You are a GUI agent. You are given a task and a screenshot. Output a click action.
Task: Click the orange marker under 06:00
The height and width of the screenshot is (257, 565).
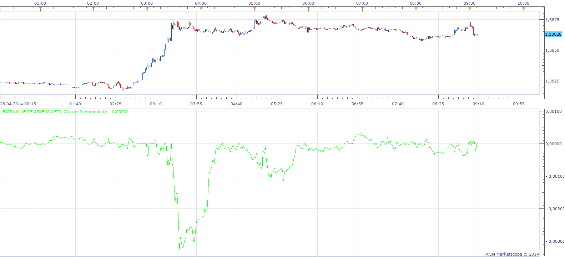pos(308,9)
